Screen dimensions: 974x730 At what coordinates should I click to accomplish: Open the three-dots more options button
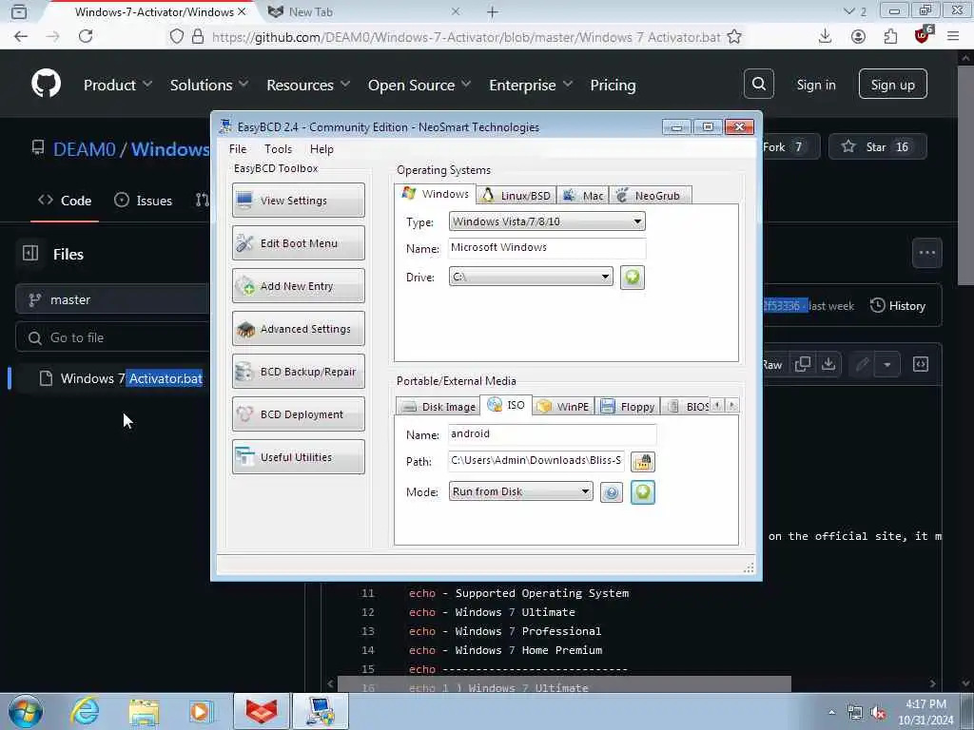(926, 253)
